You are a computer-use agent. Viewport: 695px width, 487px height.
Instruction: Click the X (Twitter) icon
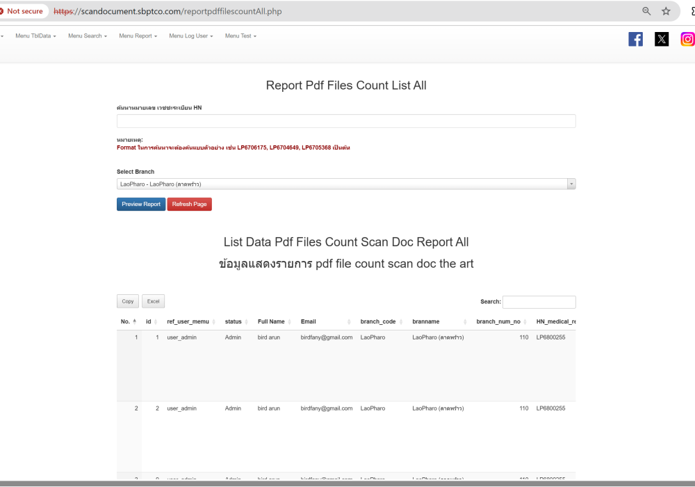coord(662,40)
